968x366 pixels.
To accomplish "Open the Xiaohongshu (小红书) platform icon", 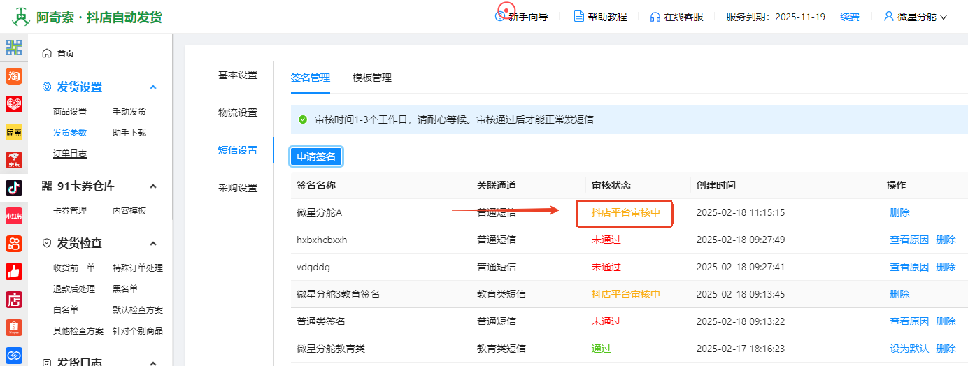I will pyautogui.click(x=14, y=216).
